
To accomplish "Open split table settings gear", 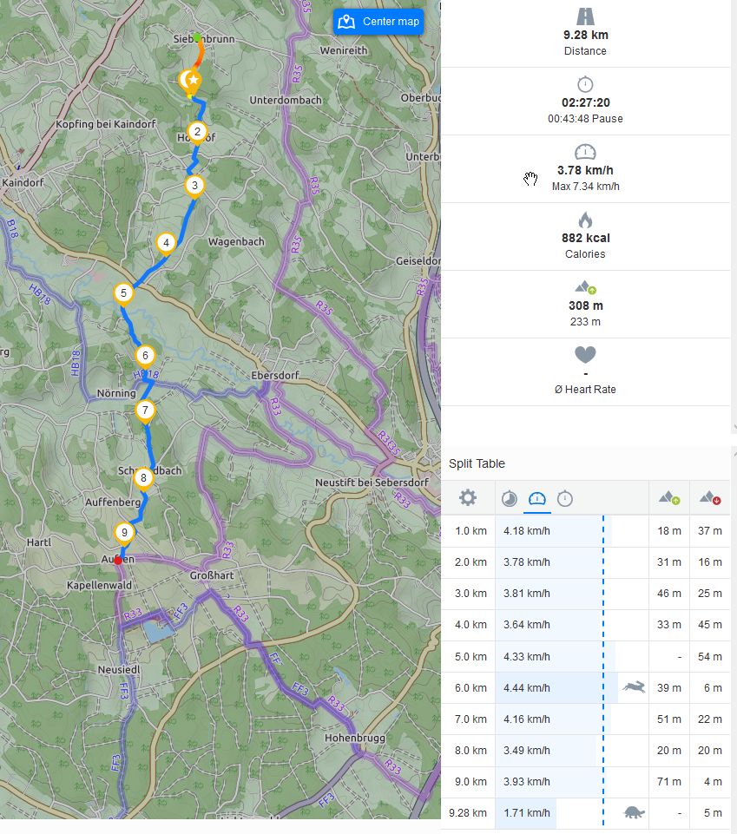I will 468,497.
